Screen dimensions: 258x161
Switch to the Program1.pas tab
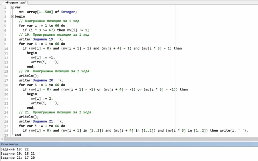coord(15,3)
